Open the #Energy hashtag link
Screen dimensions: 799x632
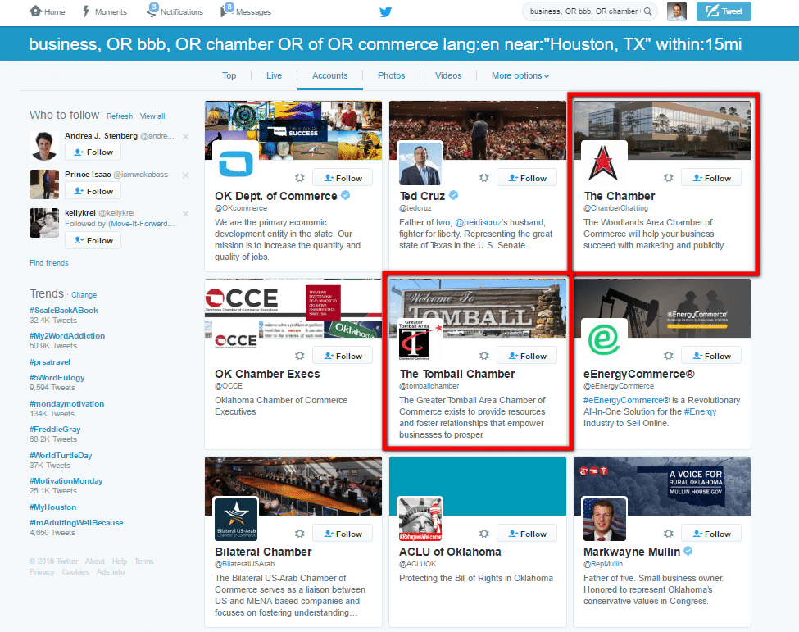click(x=700, y=411)
